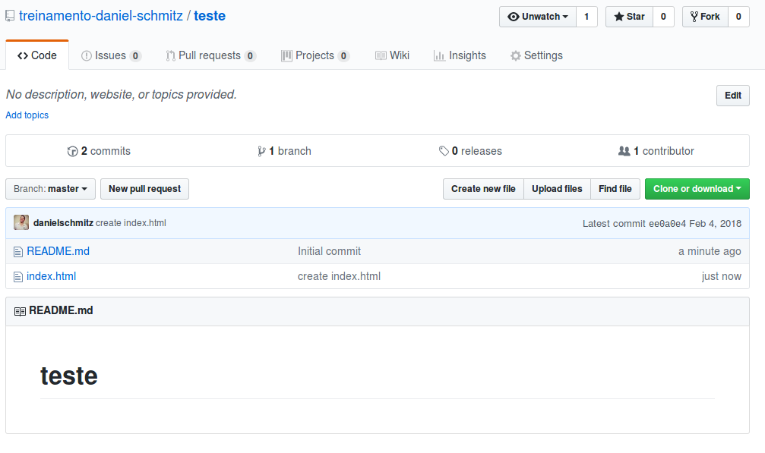
Task: View the 0 releases page
Action: point(470,151)
